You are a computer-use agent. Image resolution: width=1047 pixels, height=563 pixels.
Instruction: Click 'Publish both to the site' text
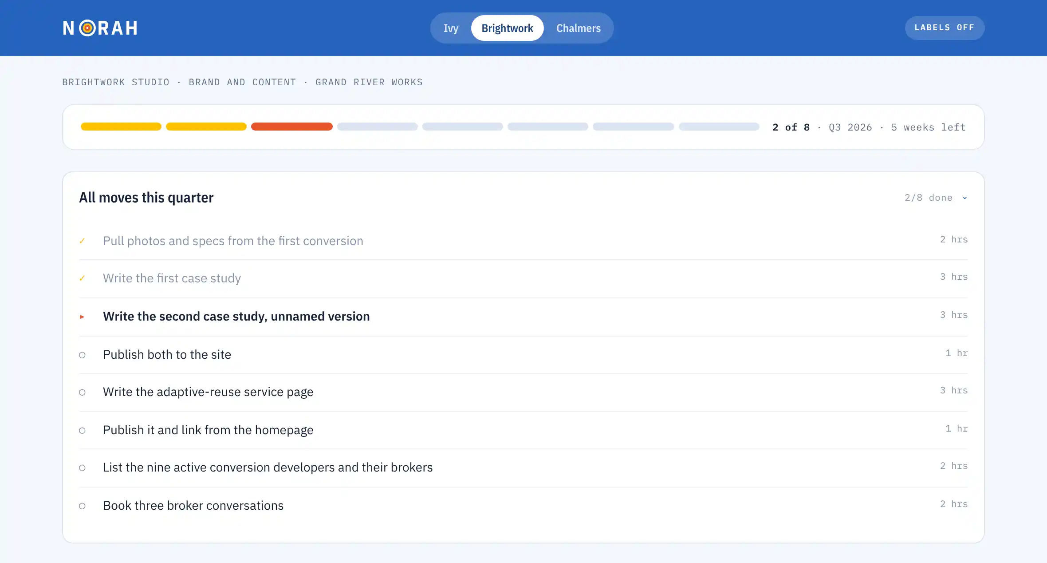coord(167,354)
